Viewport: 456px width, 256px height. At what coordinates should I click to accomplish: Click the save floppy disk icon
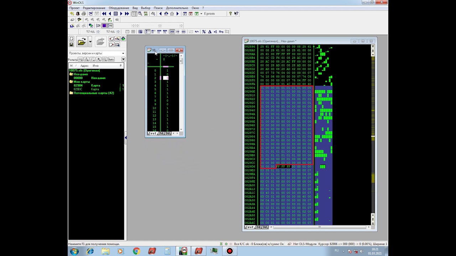coord(71,44)
